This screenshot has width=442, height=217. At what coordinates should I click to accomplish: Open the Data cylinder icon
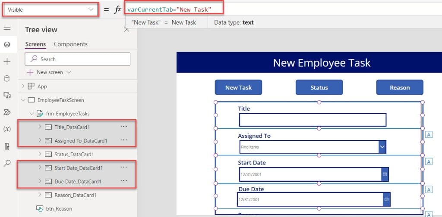pos(7,78)
